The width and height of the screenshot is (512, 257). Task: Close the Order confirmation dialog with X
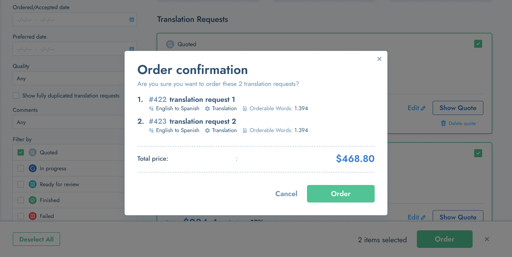pyautogui.click(x=379, y=59)
